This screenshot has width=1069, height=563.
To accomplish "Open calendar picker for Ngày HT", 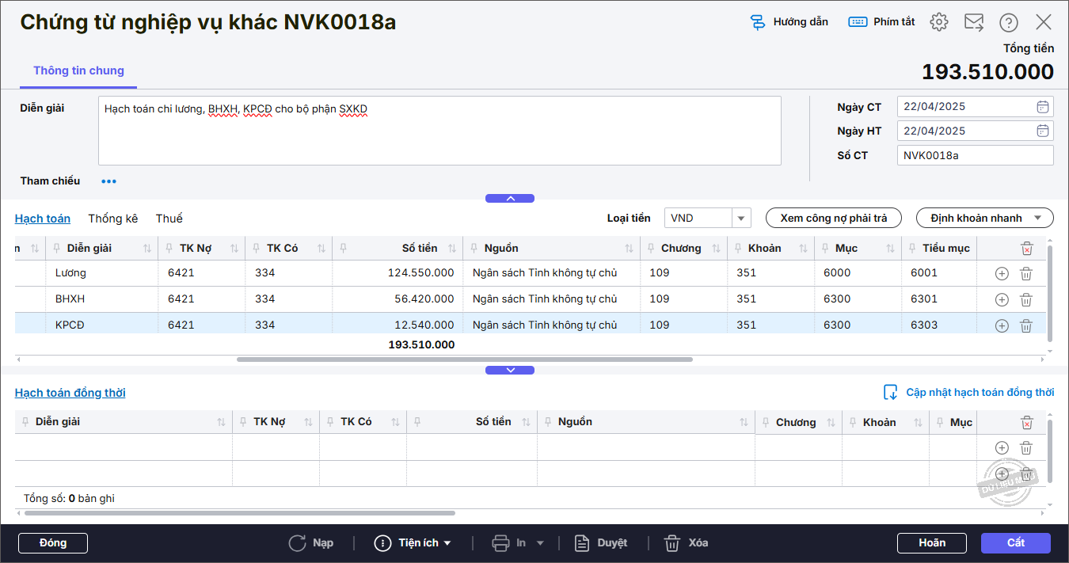I will tap(1043, 131).
